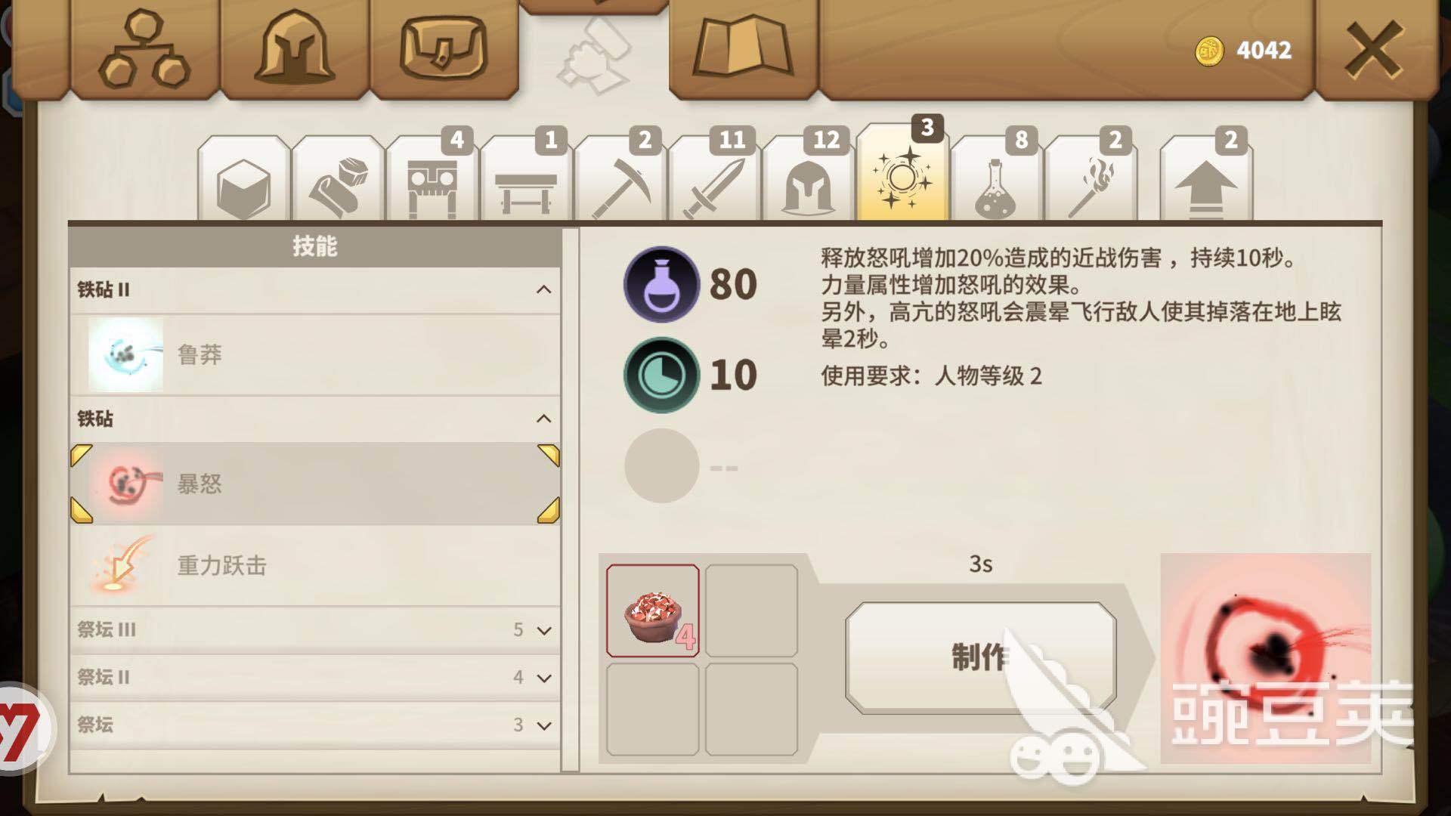Close the crafting menu with X
The width and height of the screenshot is (1451, 816).
(x=1373, y=49)
